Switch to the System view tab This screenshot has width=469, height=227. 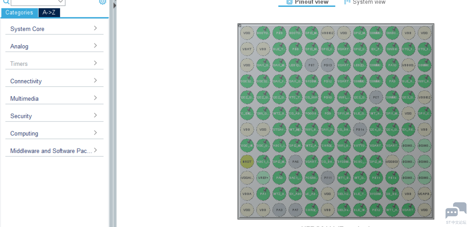click(365, 2)
